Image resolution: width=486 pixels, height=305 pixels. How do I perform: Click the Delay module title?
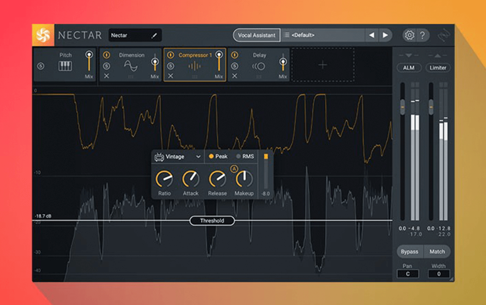pyautogui.click(x=259, y=55)
